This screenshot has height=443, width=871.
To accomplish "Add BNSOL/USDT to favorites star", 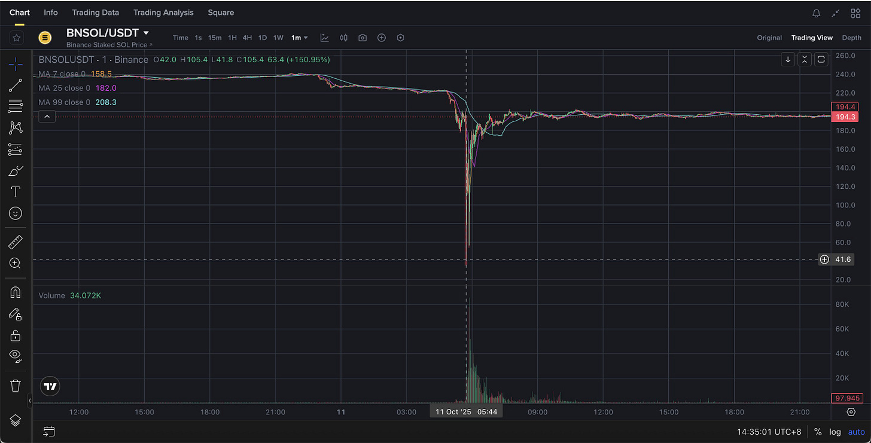I will (17, 38).
